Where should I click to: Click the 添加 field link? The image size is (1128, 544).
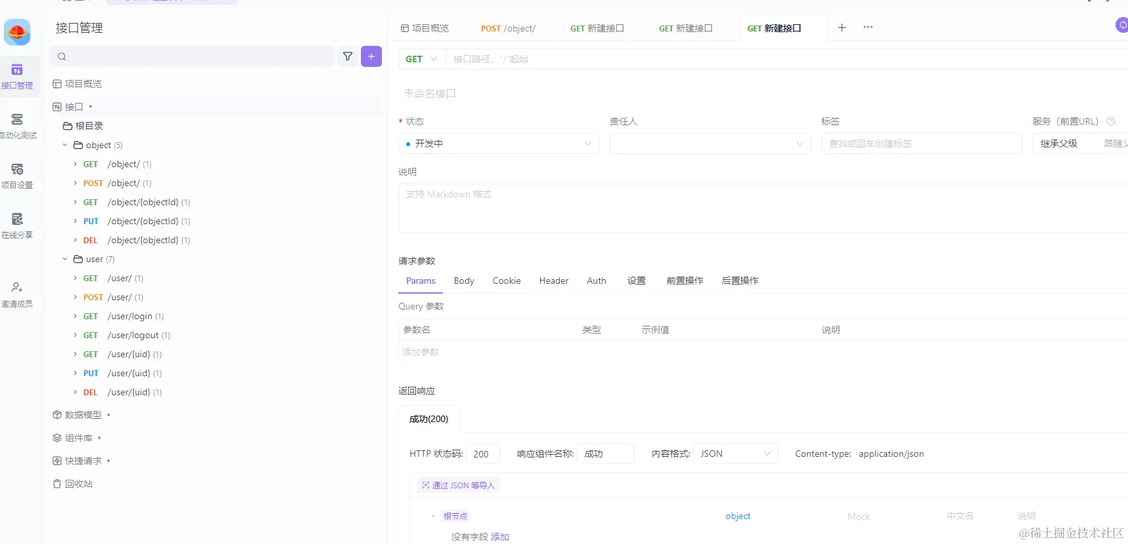[x=500, y=537]
